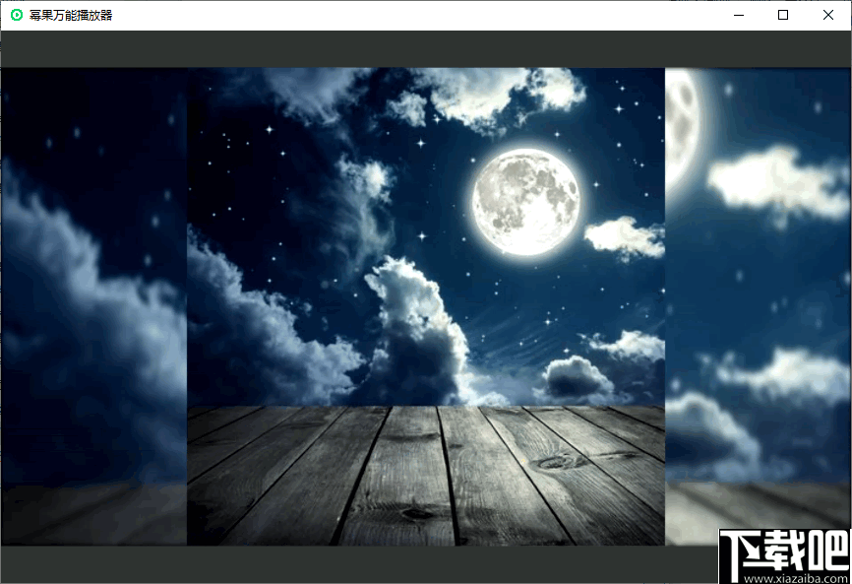Viewport: 852px width, 584px height.
Task: Minimize the 幂果万能播放器 window
Action: pyautogui.click(x=739, y=15)
